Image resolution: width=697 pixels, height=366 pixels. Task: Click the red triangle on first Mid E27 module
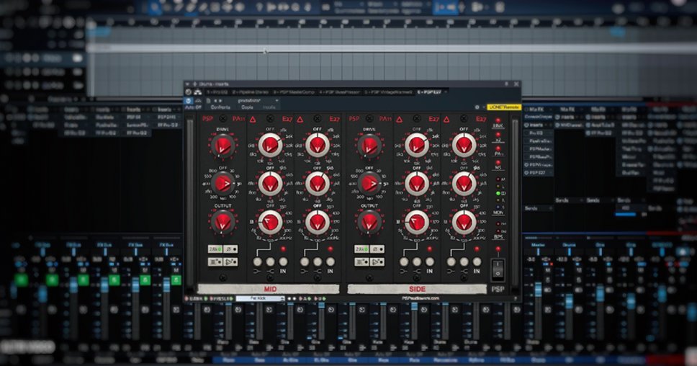coord(253,119)
